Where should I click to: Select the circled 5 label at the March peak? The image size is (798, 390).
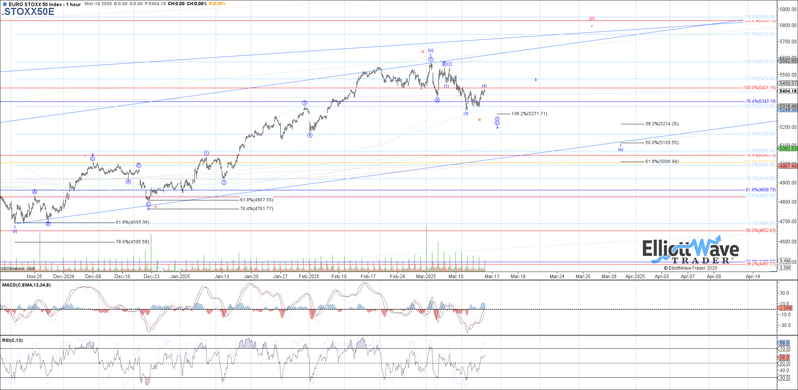(x=431, y=59)
